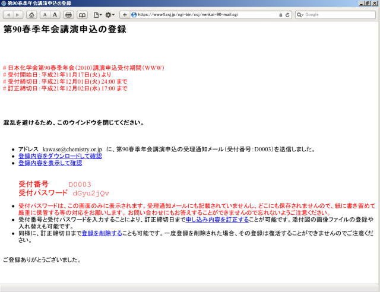Open the page menu dropdown
Viewport: 380px width, 292px height.
pyautogui.click(x=97, y=14)
